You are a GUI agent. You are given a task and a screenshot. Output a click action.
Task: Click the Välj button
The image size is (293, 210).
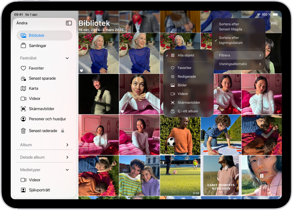(x=274, y=23)
